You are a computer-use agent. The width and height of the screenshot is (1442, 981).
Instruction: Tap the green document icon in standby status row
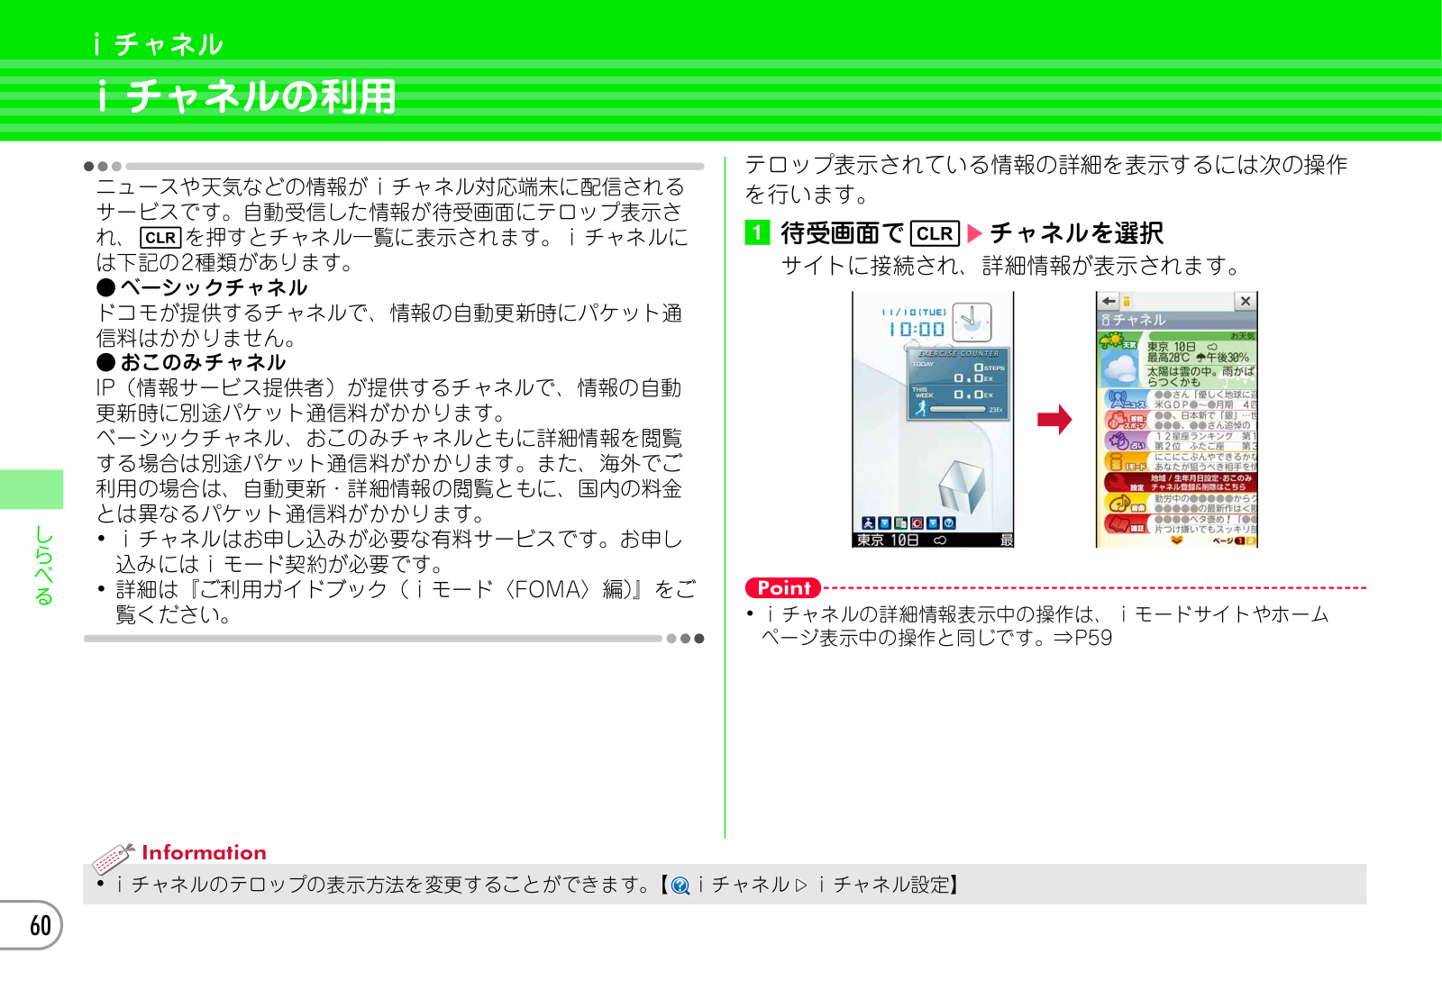[x=900, y=523]
